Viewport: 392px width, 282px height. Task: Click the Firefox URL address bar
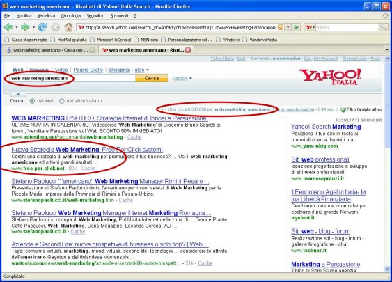point(180,27)
